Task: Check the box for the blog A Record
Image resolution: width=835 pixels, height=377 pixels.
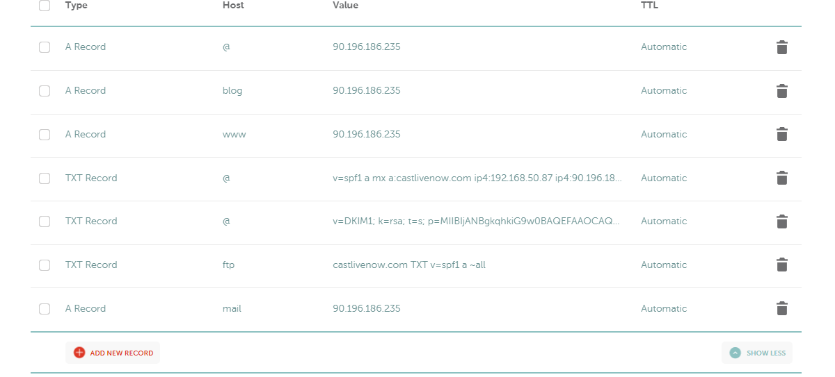Action: click(x=45, y=91)
